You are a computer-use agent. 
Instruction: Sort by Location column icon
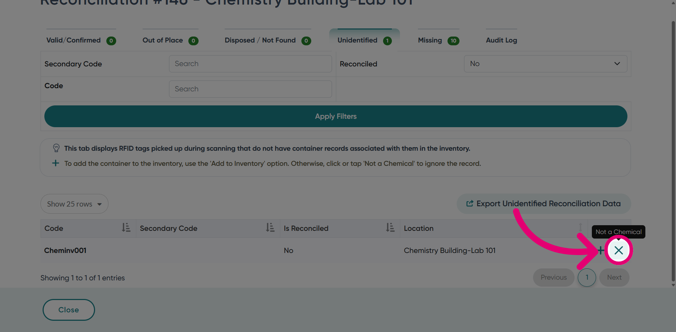(x=580, y=228)
